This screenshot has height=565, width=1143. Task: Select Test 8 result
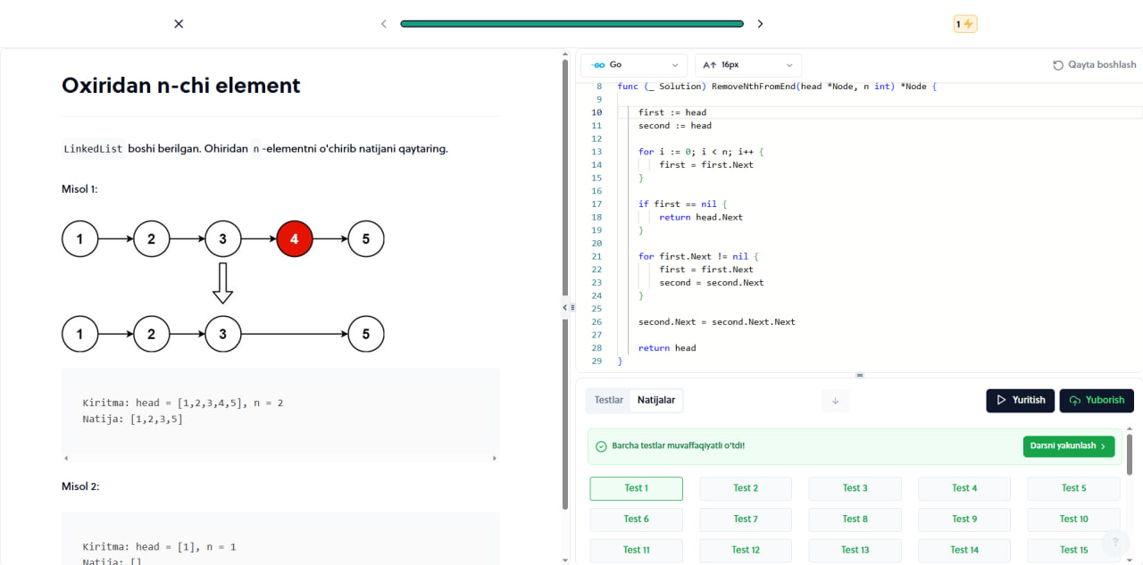[855, 519]
